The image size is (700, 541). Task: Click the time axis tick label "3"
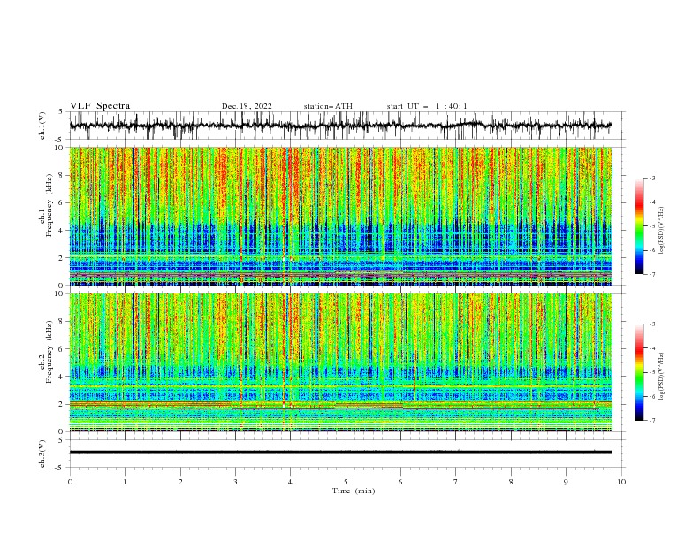point(235,482)
